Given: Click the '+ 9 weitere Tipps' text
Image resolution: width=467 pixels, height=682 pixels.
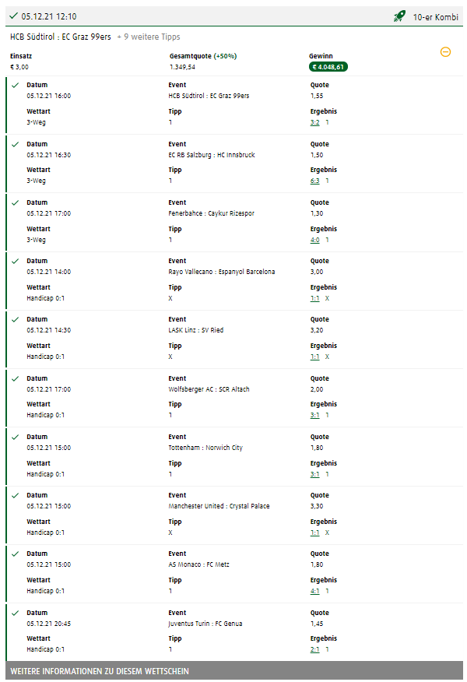Looking at the screenshot, I should pos(149,37).
